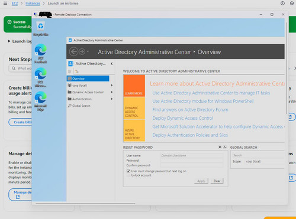Click the back navigation arrow in Administrative Center
Image resolution: width=296 pixels, height=219 pixels.
click(73, 52)
